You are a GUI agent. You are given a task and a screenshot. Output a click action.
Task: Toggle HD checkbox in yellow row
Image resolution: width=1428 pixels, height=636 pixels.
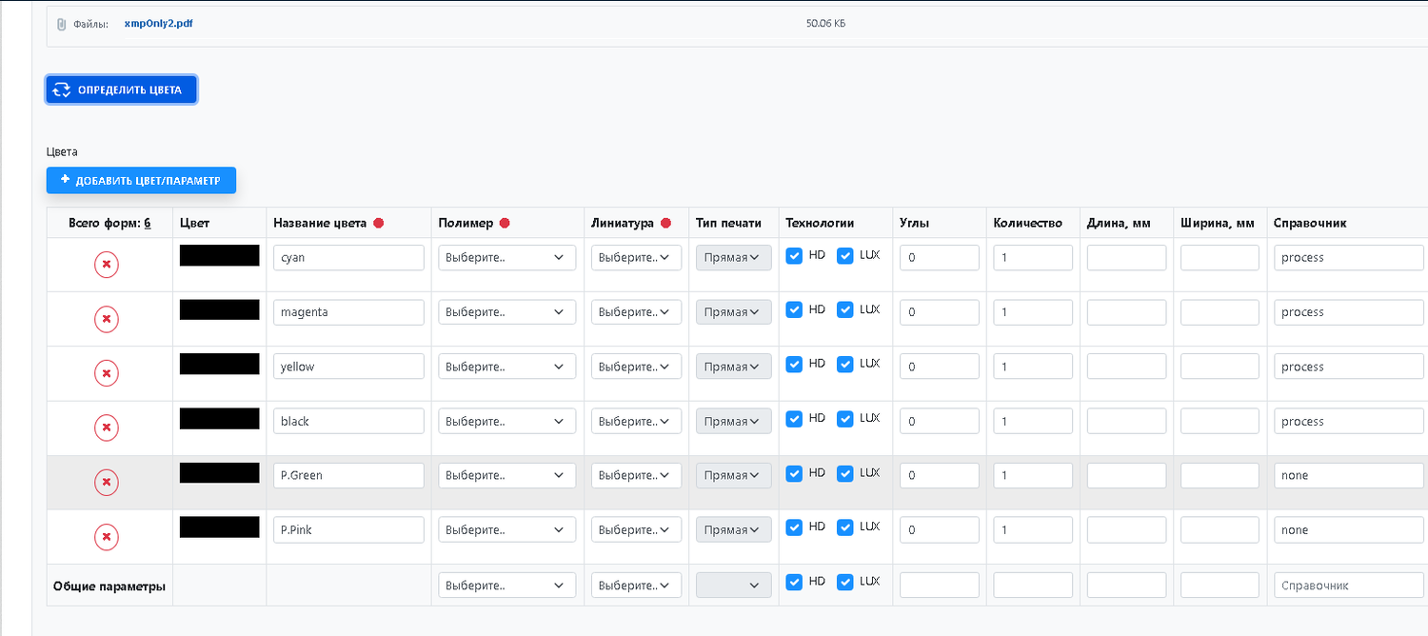pos(794,364)
